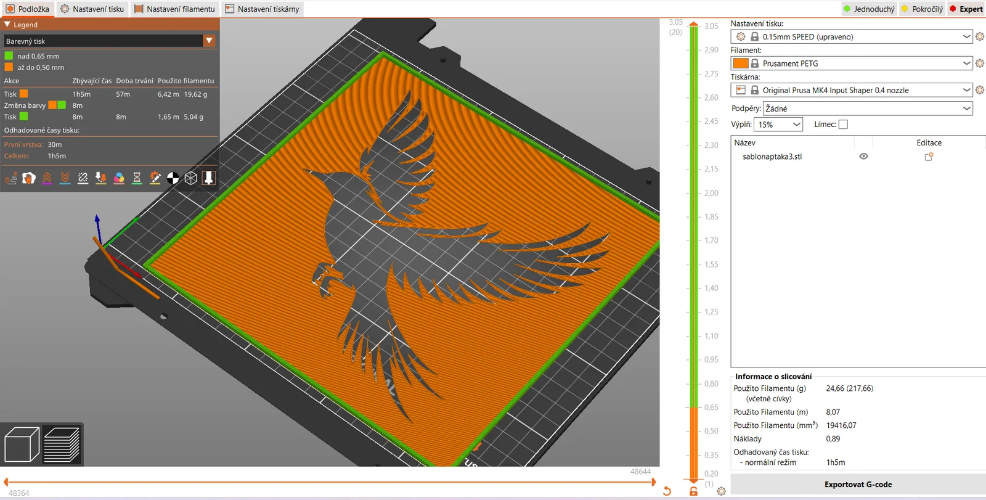The image size is (986, 500).
Task: Select Expert mode
Action: coord(966,9)
